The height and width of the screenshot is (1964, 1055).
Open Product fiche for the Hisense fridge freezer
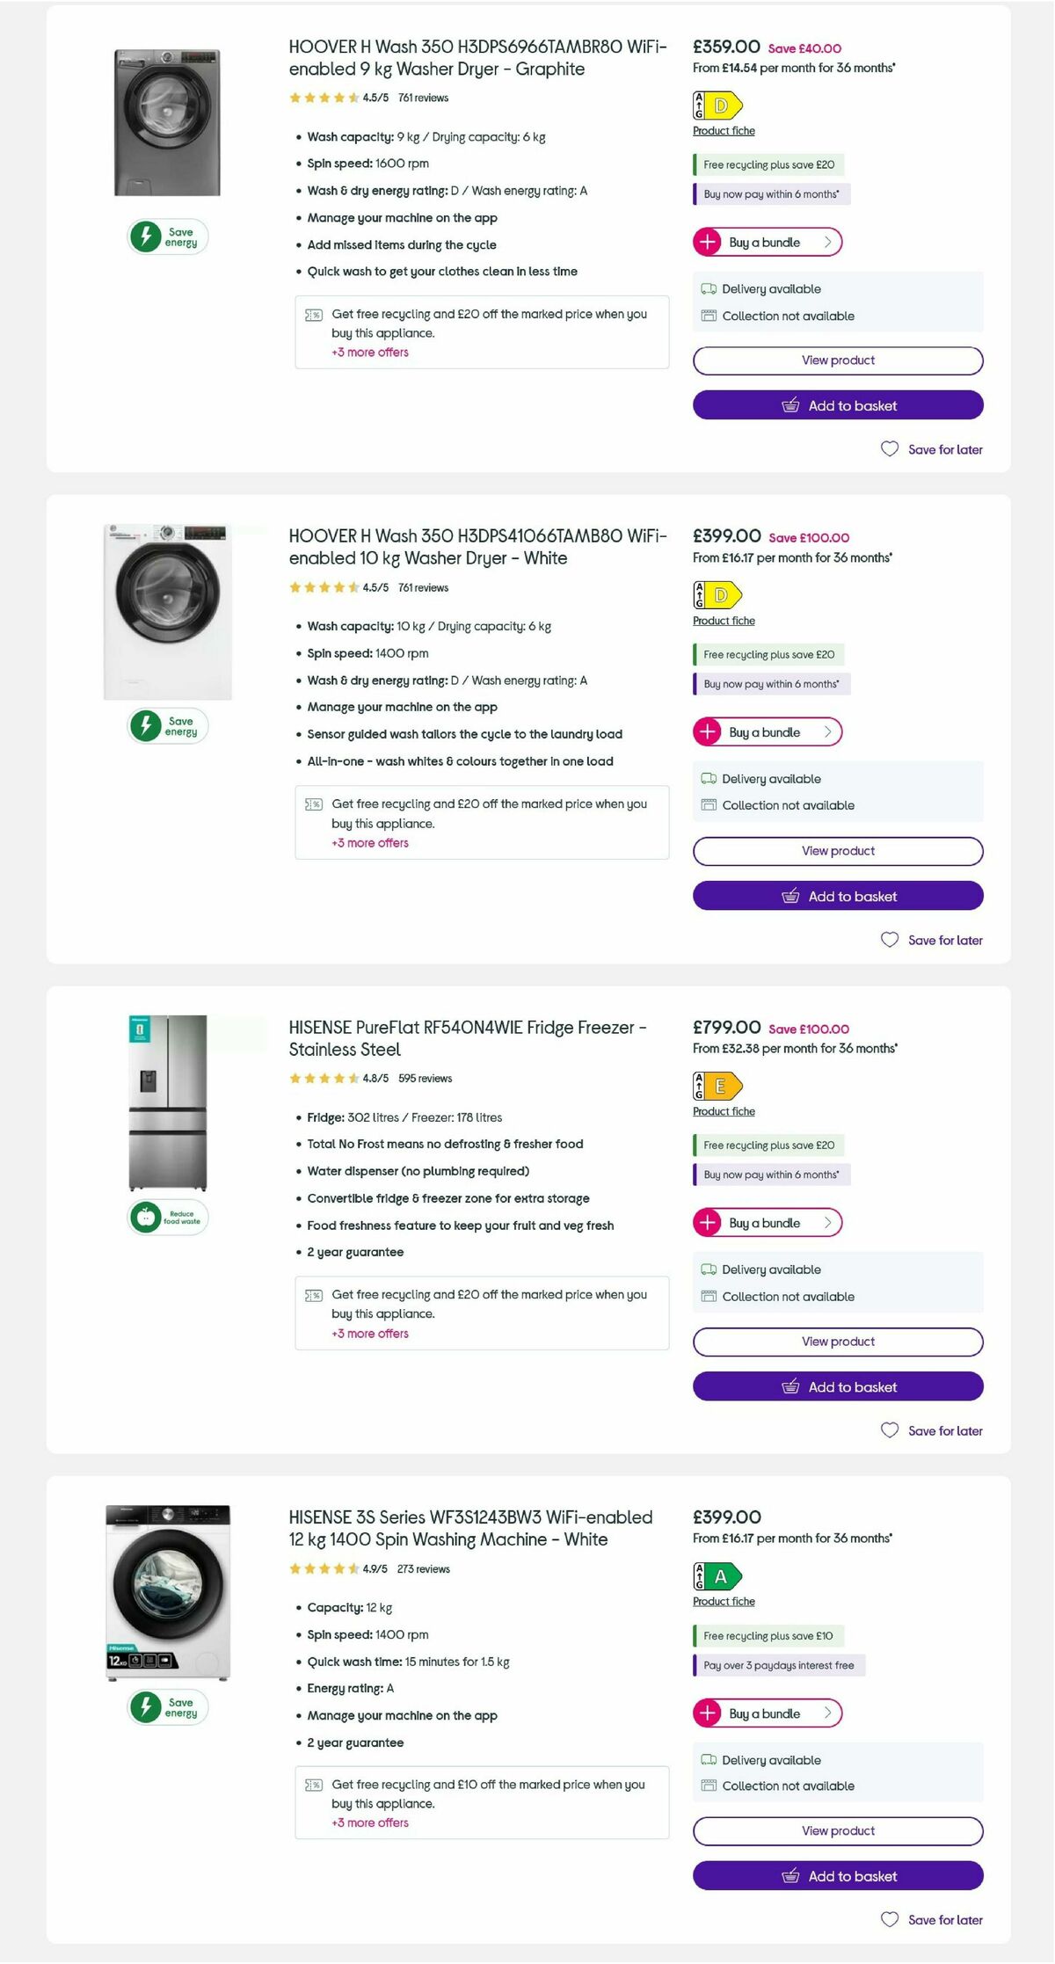click(x=723, y=1110)
